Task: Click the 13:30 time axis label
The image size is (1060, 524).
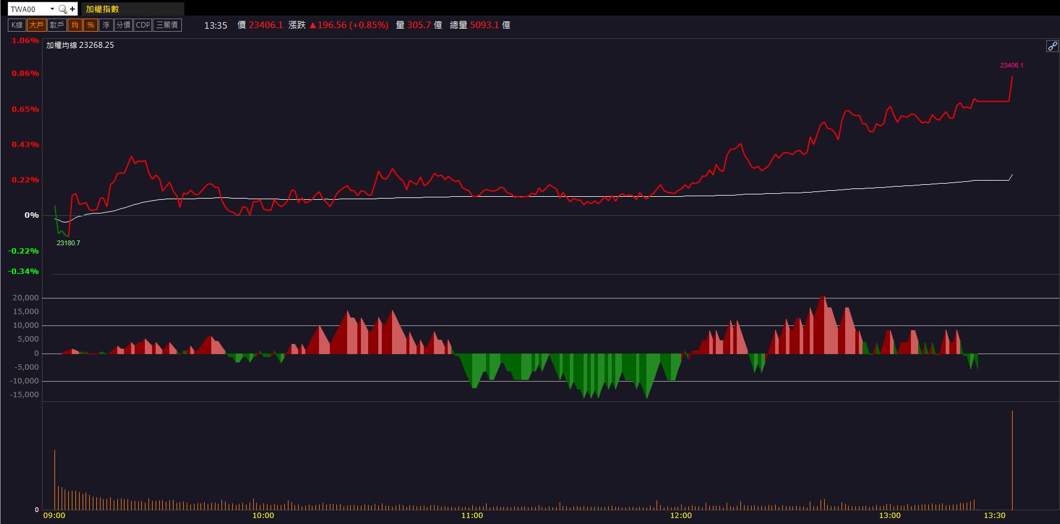Action: (994, 516)
